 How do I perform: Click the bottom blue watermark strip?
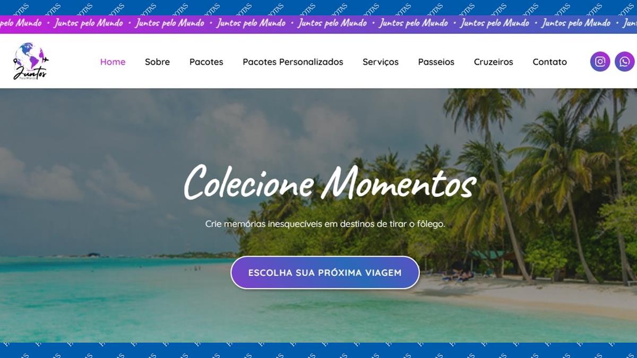(x=318, y=350)
